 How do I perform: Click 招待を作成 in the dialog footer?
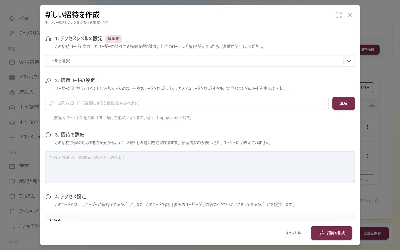coord(332,233)
